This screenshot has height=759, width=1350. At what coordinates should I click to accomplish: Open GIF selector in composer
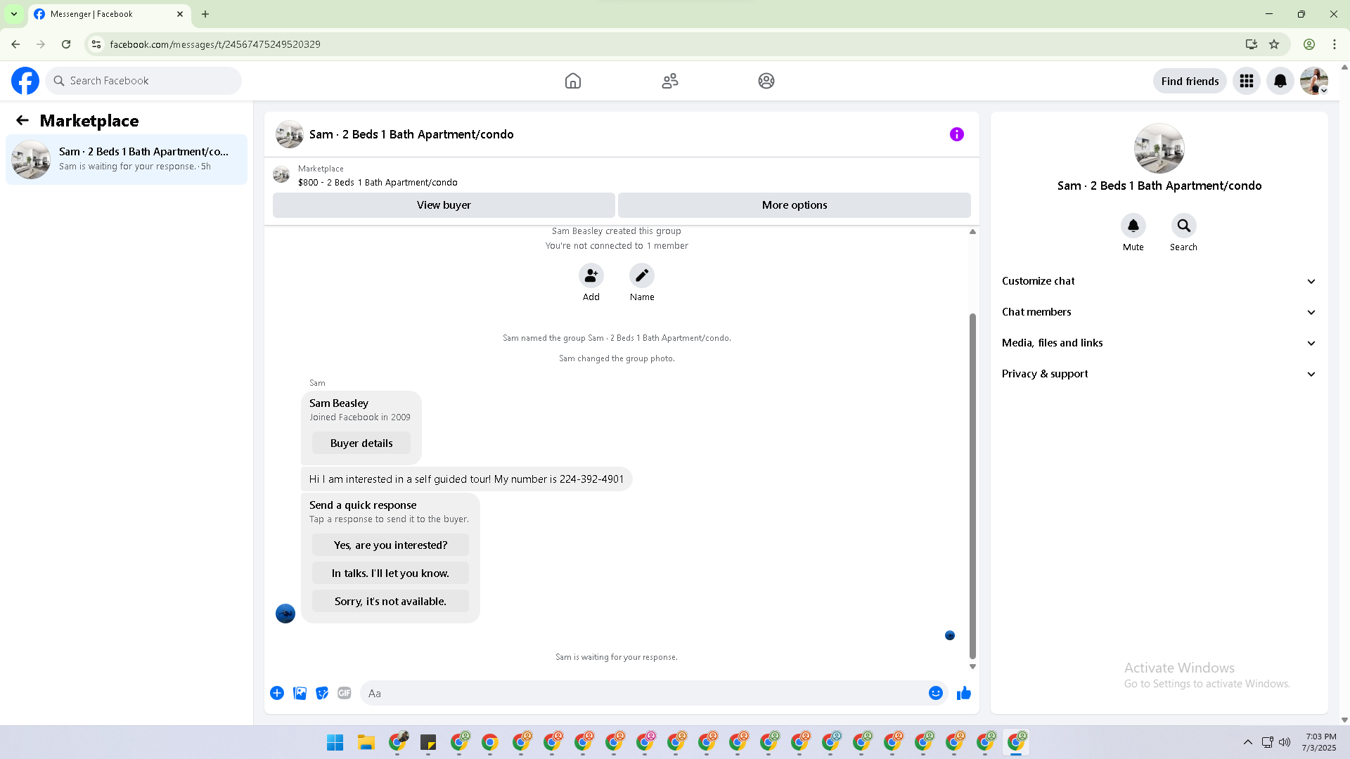344,693
